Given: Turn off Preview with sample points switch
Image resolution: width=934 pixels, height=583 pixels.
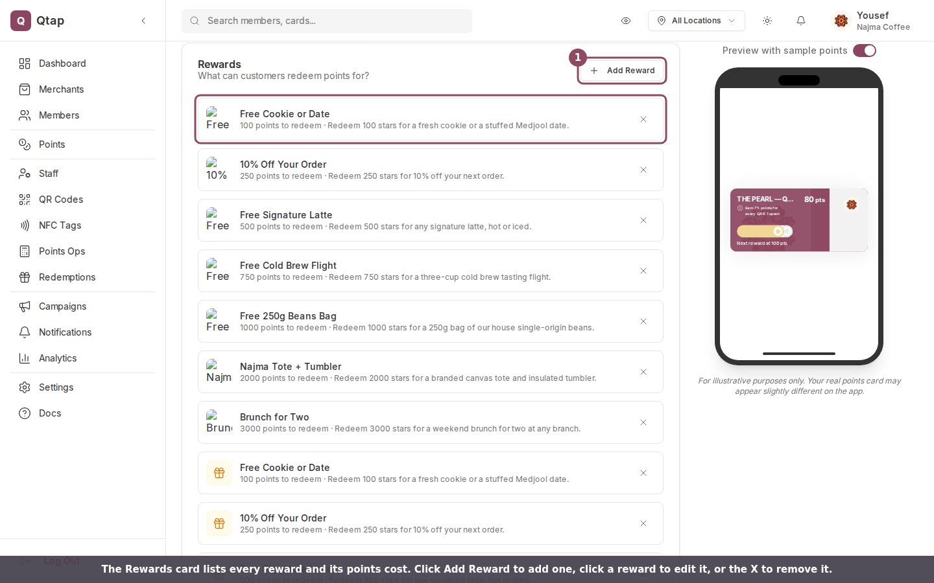Looking at the screenshot, I should pos(865,51).
